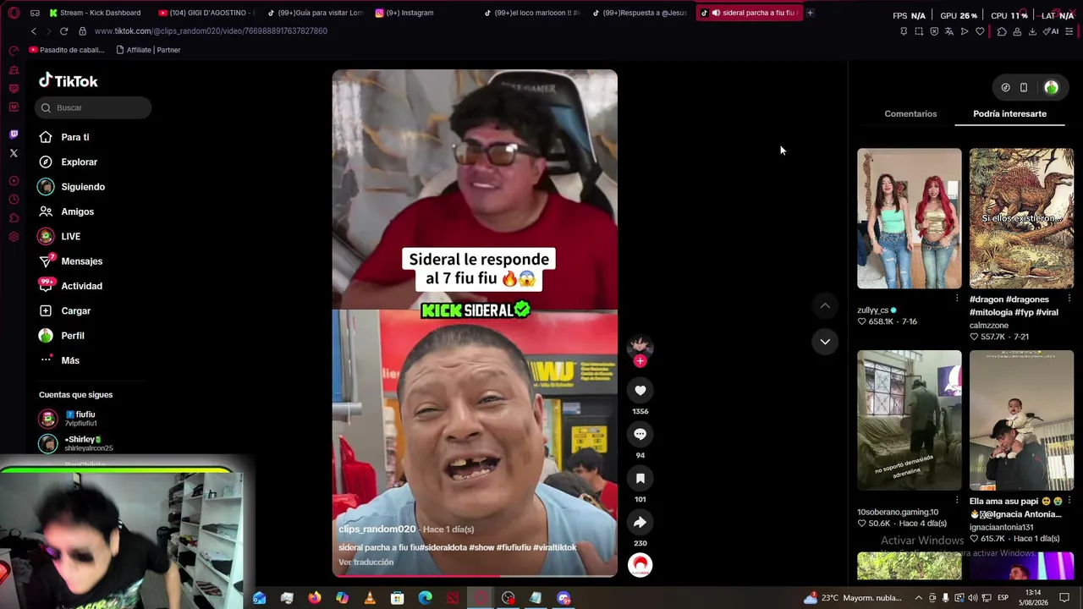Open the Cargar upload plus icon

coord(46,310)
